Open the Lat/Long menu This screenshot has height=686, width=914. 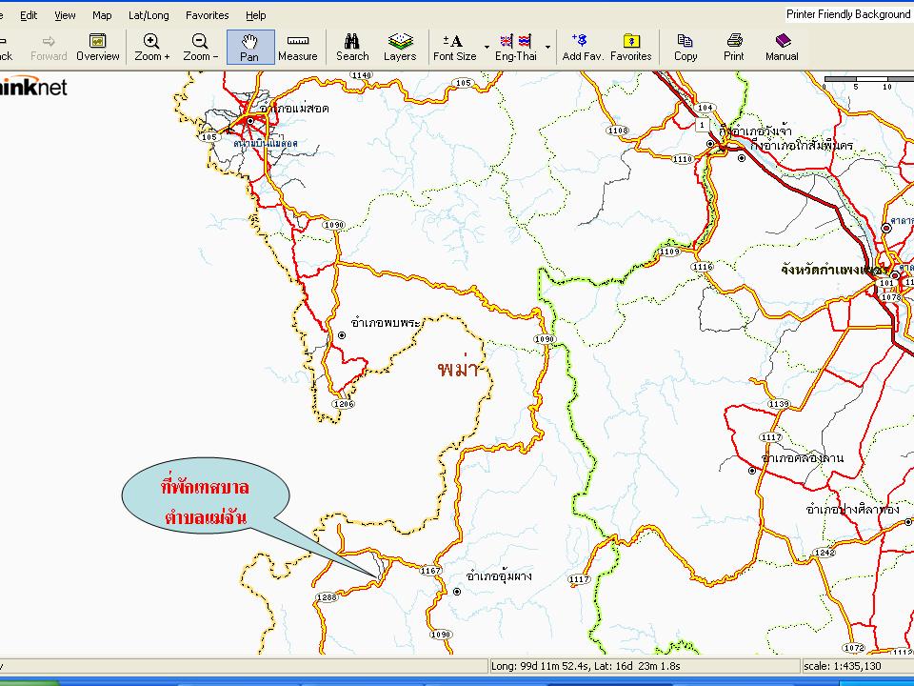click(149, 15)
